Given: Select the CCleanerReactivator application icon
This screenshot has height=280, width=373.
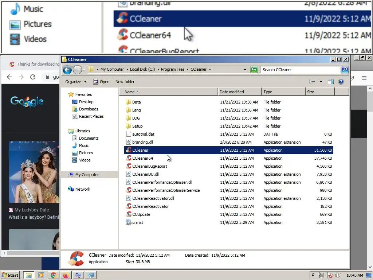Looking at the screenshot, I should pos(129,206).
